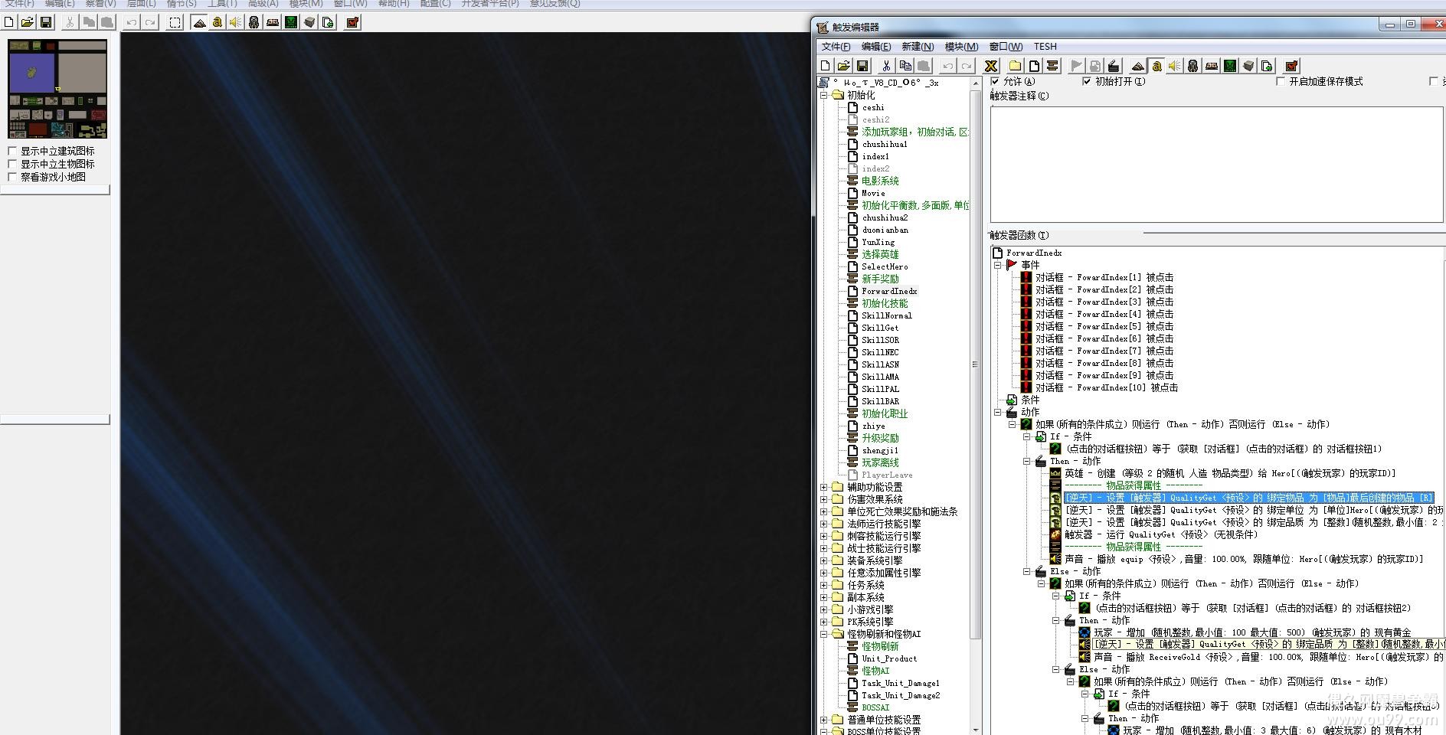Create new trigger with blank page icon

tap(1034, 66)
